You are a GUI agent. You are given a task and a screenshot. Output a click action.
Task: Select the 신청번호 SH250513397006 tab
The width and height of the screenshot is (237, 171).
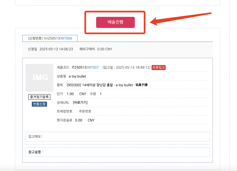point(50,39)
